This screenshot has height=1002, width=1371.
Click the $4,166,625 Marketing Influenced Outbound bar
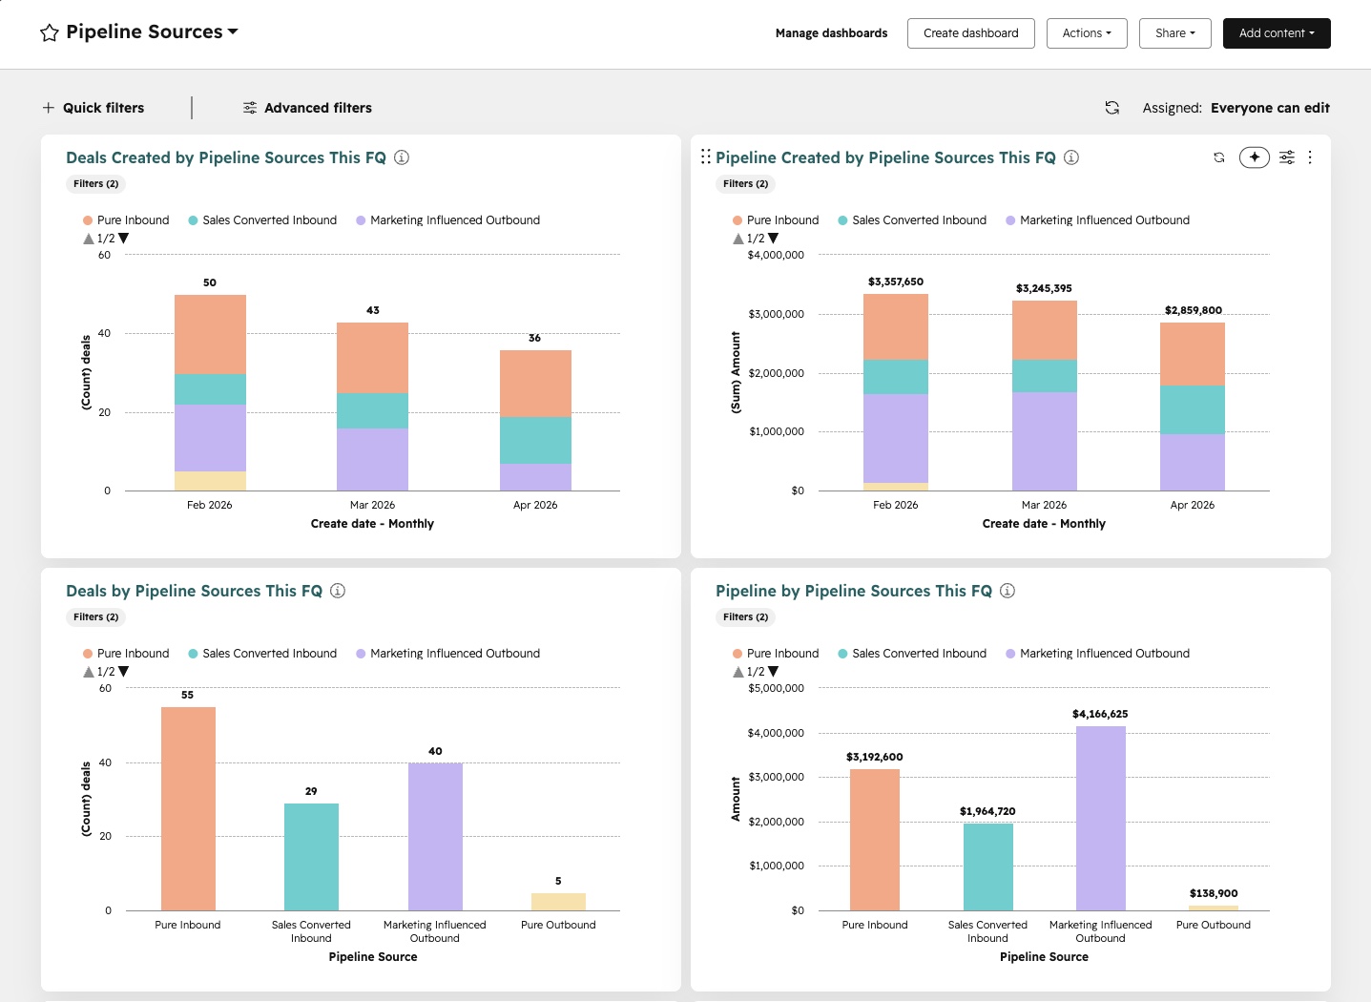pyautogui.click(x=1101, y=819)
